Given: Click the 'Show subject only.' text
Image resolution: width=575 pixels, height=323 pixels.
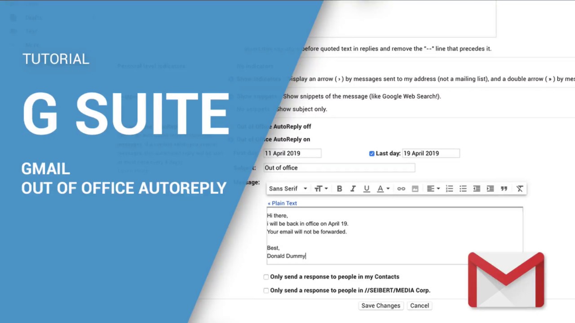Looking at the screenshot, I should [x=301, y=109].
